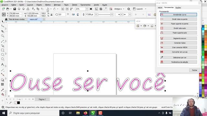Select the Rectangle tool

pos(2,50)
